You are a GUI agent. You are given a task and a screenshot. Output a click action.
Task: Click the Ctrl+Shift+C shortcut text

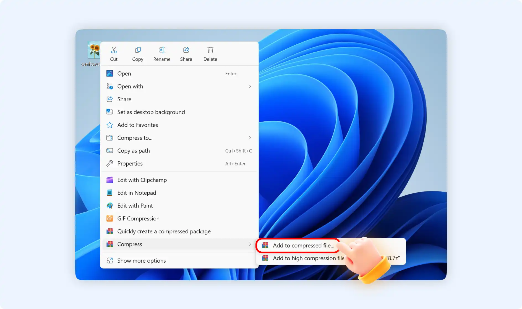click(238, 151)
